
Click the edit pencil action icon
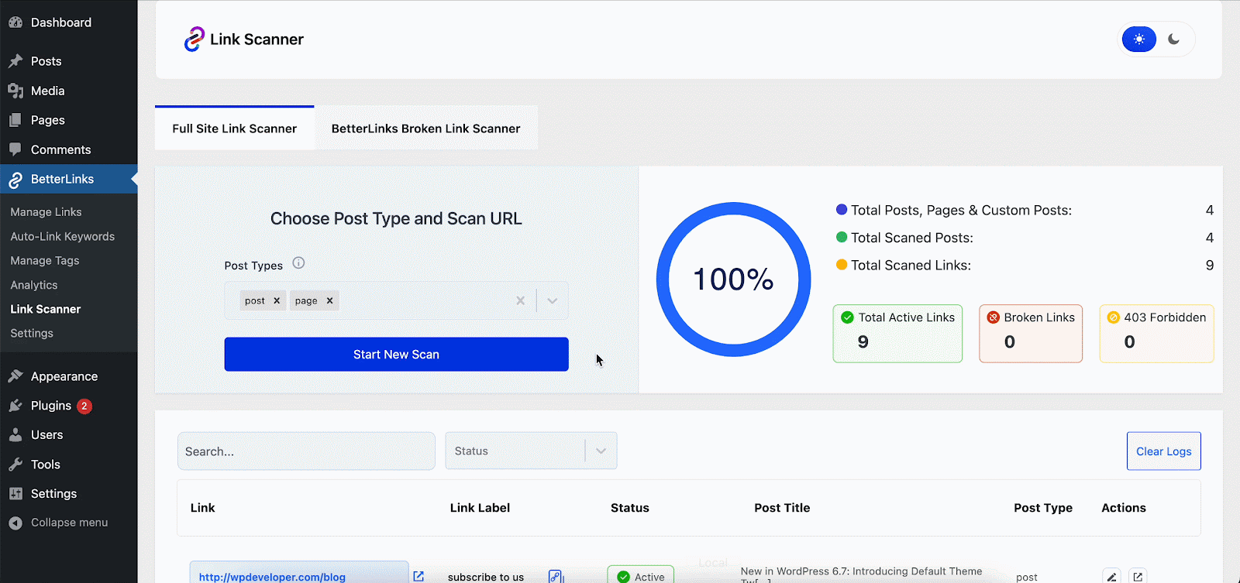pos(1111,576)
